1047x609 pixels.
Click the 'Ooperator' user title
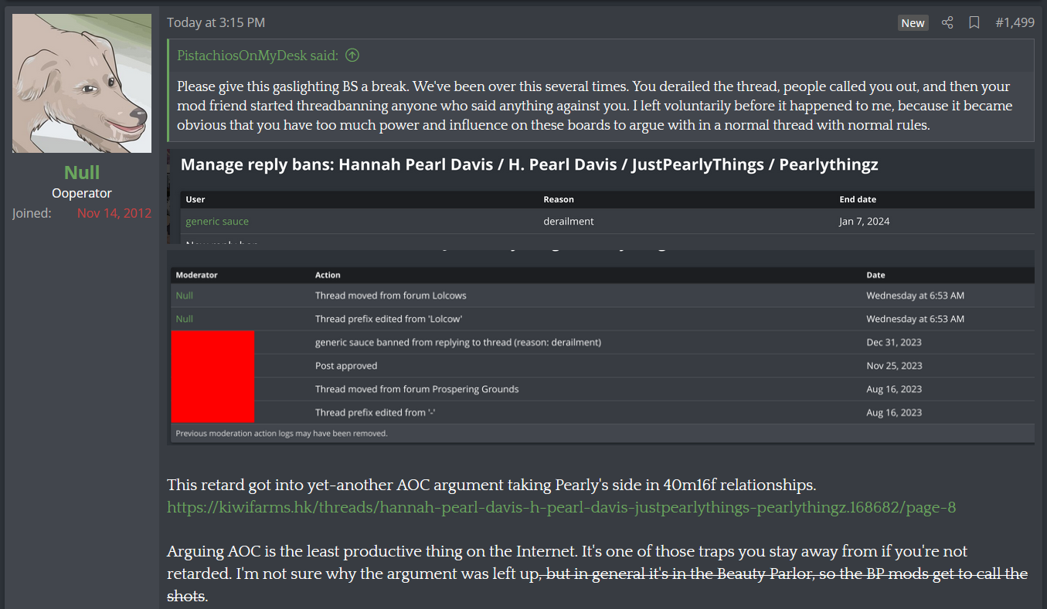point(82,193)
